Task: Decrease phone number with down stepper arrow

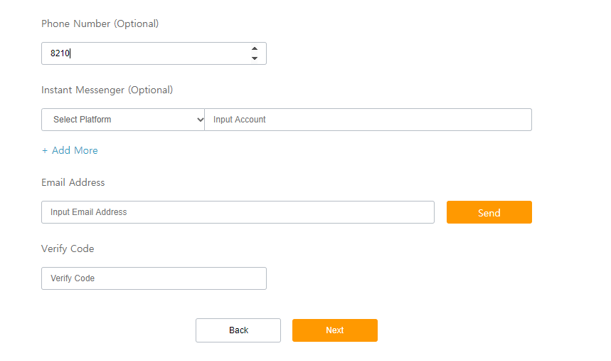Action: (x=255, y=58)
